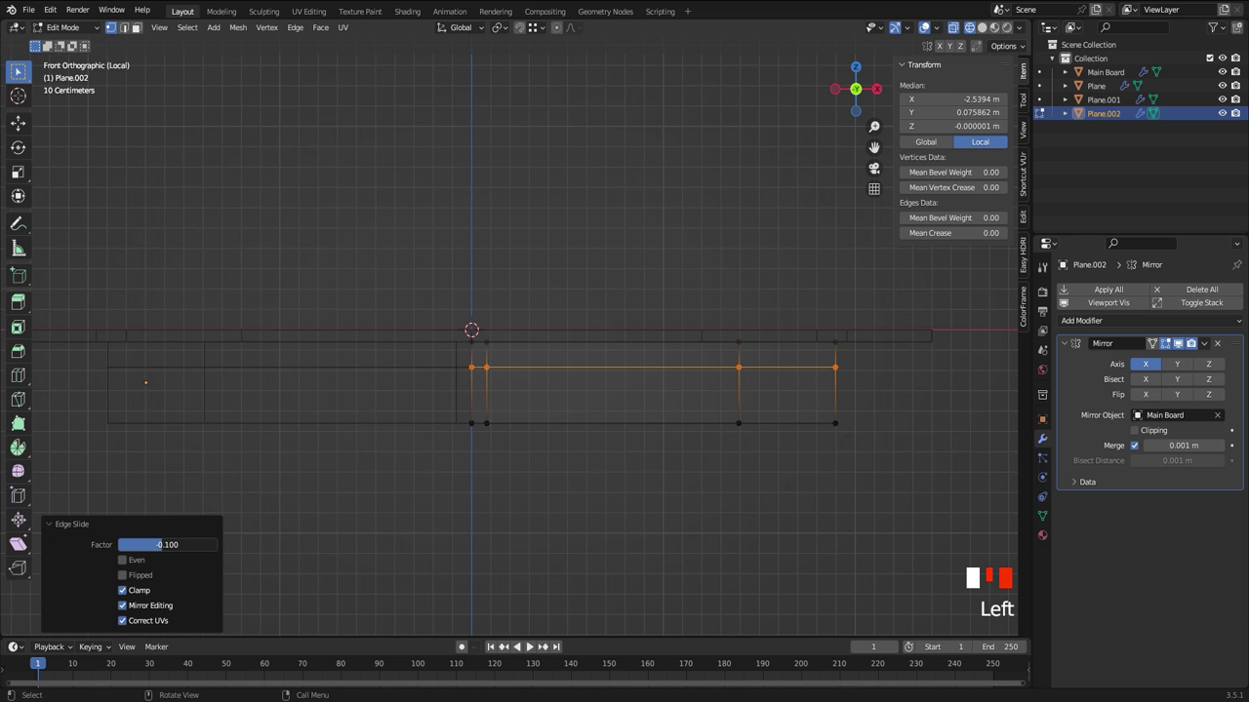Open the File menu
Viewport: 1249px width, 702px height.
[x=28, y=10]
